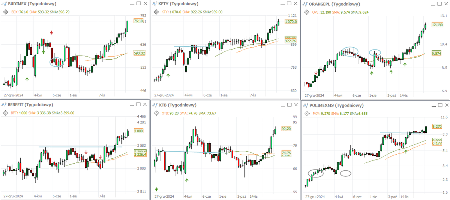The image size is (450, 200).
Task: Click the SMA: 3 399.00 legend entry
Action: tap(63, 112)
